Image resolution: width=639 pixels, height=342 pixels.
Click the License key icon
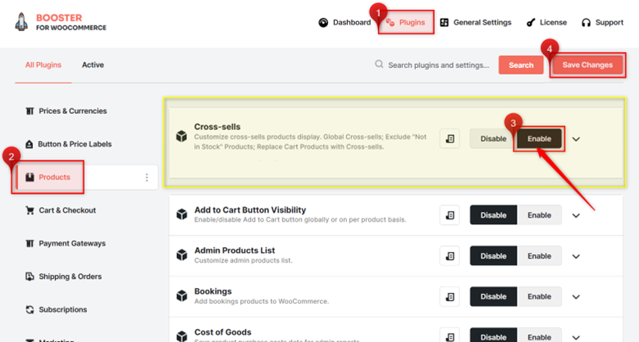[x=531, y=23]
